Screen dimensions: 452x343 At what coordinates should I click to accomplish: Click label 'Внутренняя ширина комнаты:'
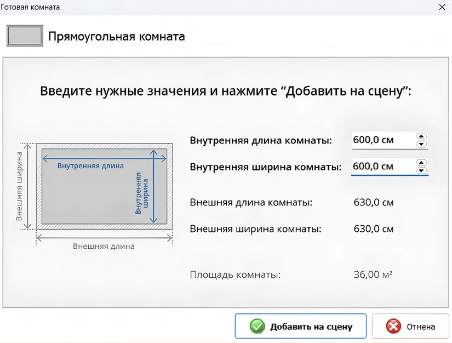pos(266,167)
